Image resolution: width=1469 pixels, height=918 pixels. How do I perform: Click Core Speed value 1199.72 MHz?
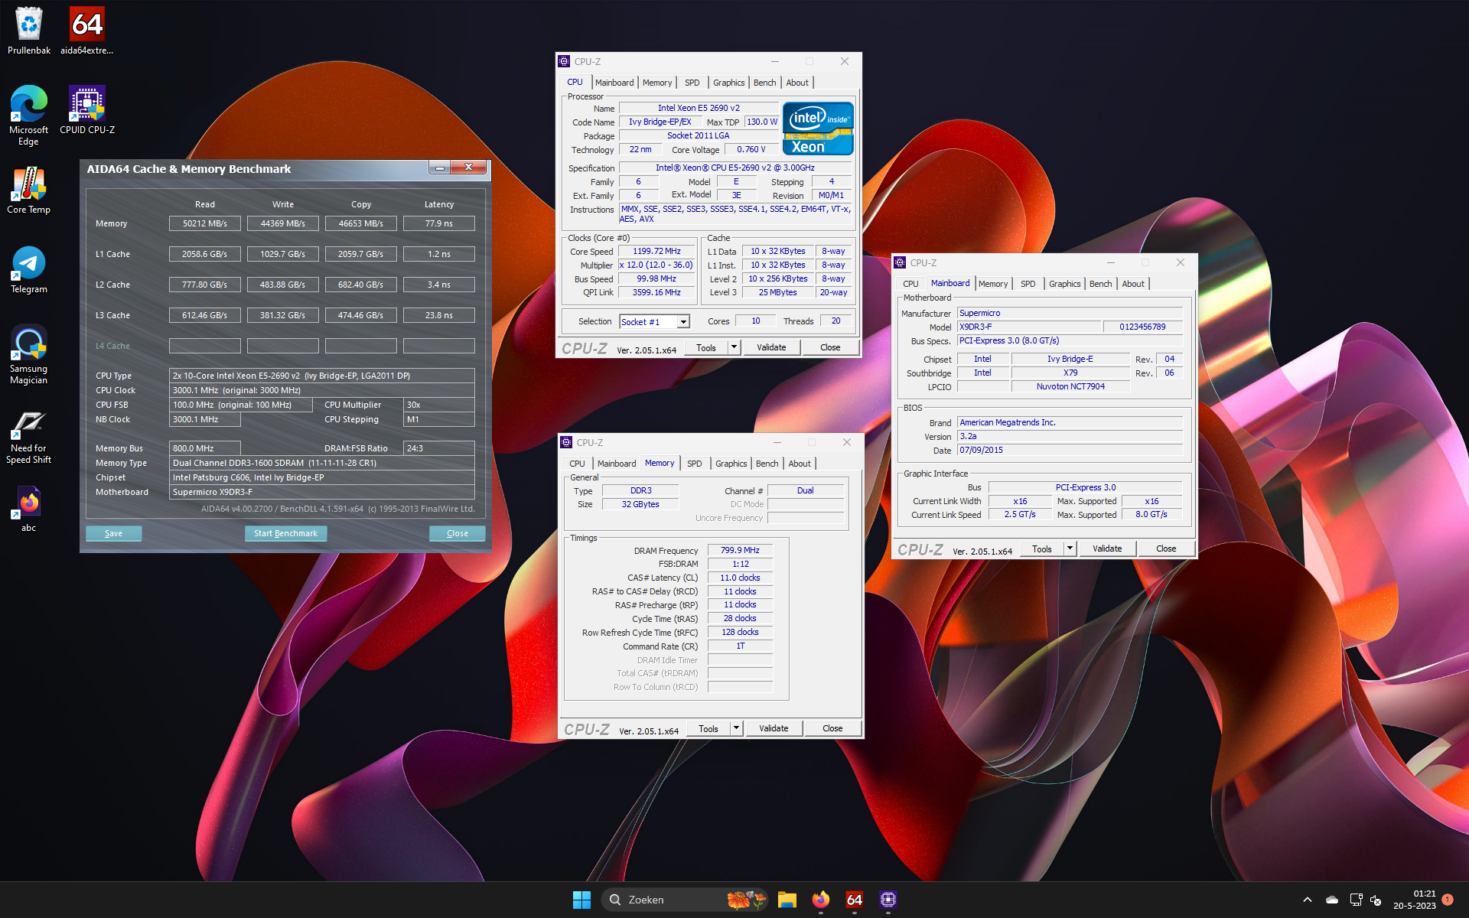point(656,251)
